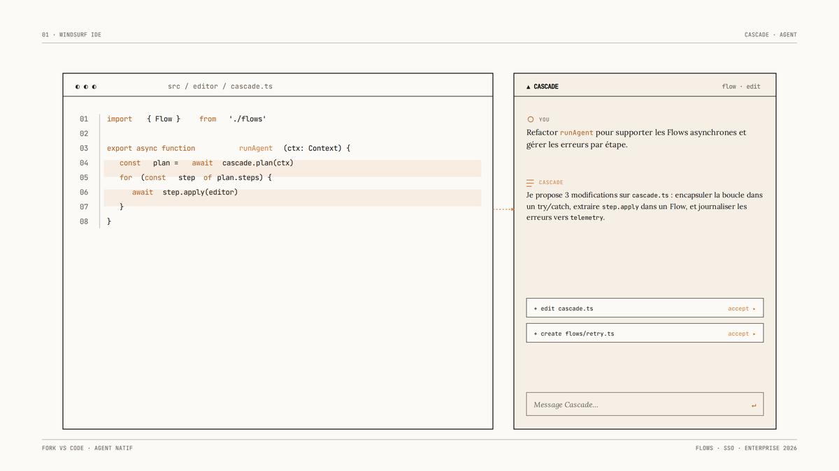
Task: Accept the edit cascade.ts change
Action: 742,308
